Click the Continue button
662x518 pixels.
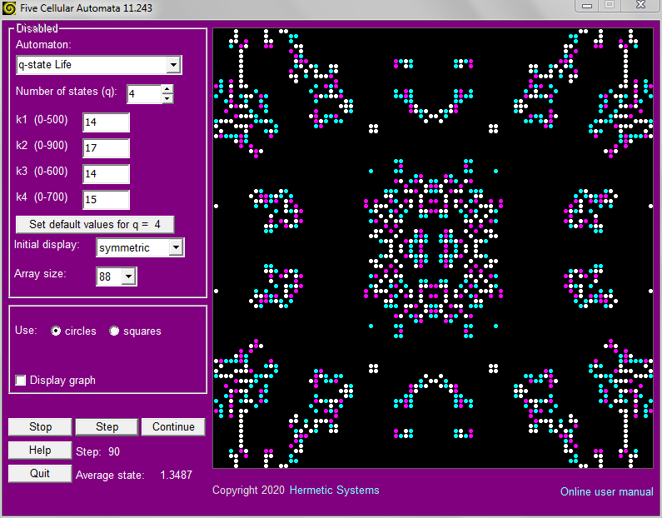tap(173, 427)
